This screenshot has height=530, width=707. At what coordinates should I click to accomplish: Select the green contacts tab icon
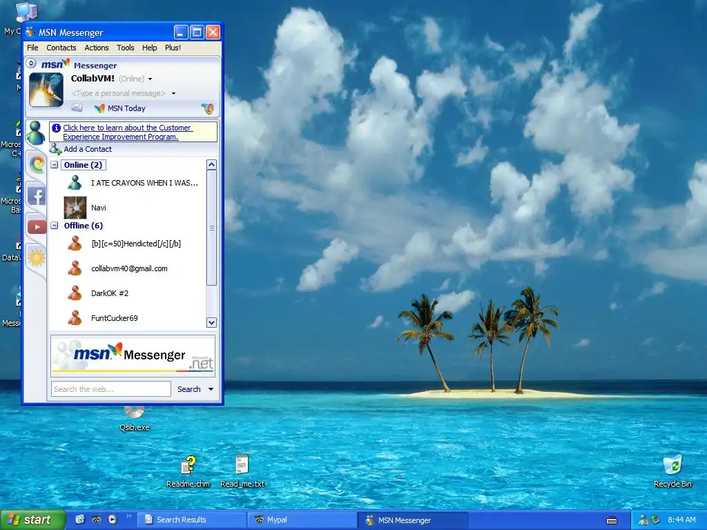(35, 132)
